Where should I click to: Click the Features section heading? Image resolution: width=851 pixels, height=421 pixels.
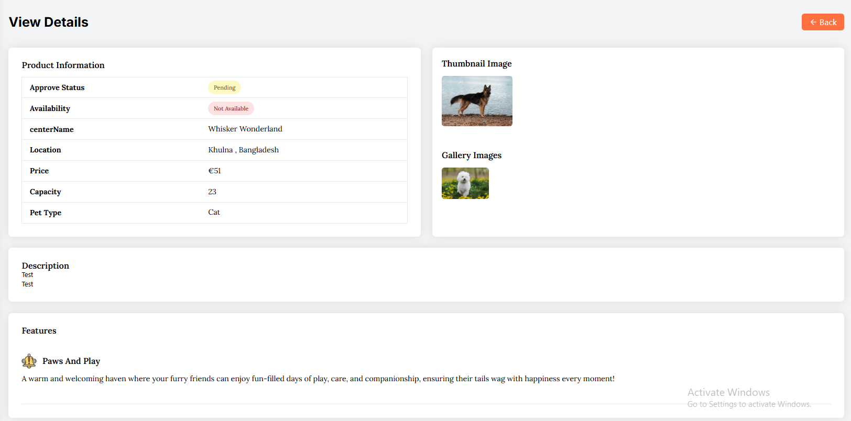click(x=39, y=330)
